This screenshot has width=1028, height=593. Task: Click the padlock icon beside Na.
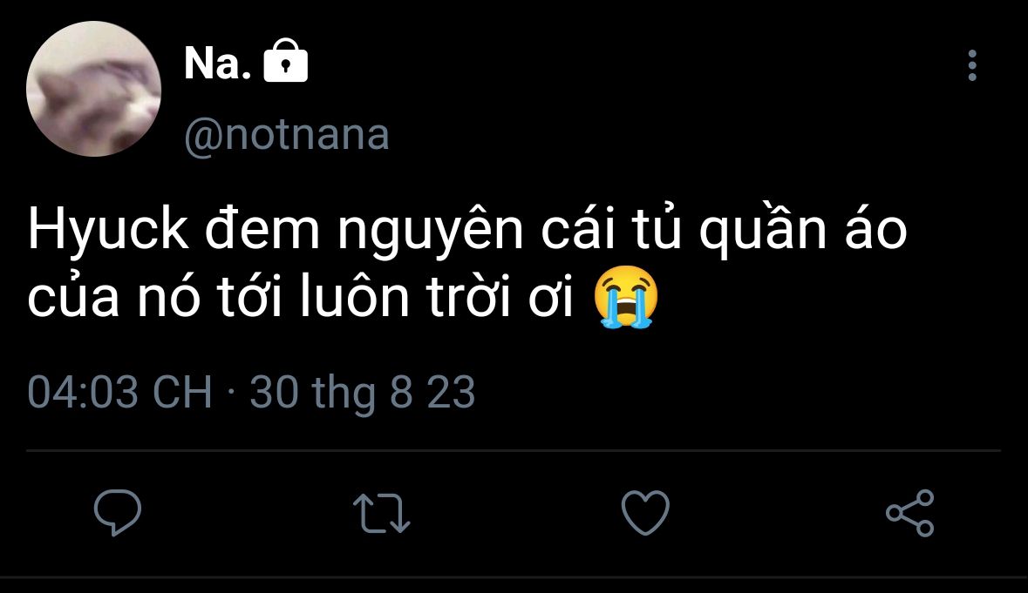pyautogui.click(x=285, y=63)
